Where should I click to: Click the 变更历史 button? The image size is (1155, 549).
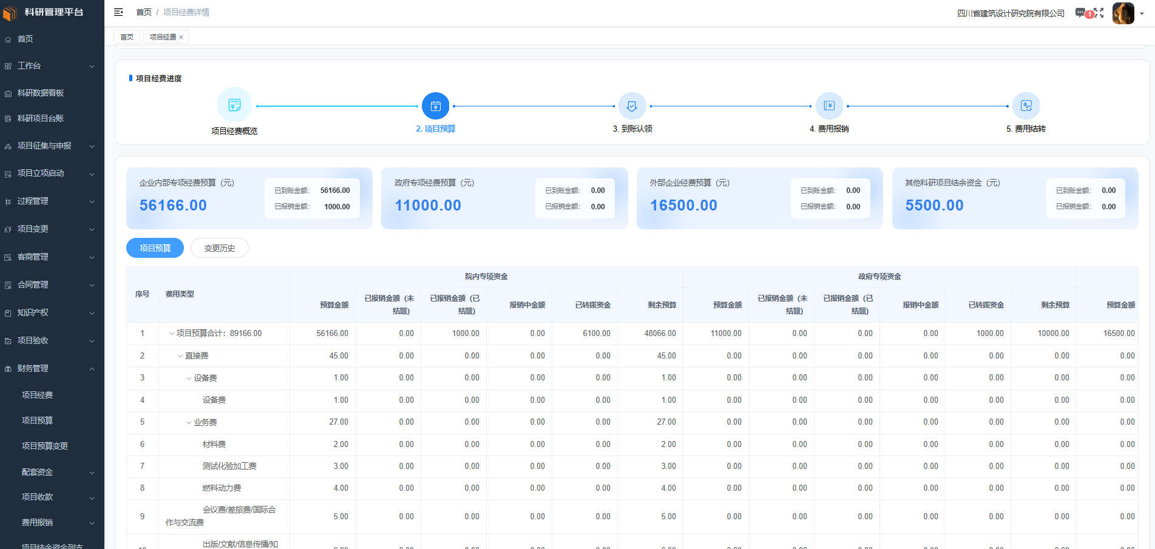[x=220, y=248]
